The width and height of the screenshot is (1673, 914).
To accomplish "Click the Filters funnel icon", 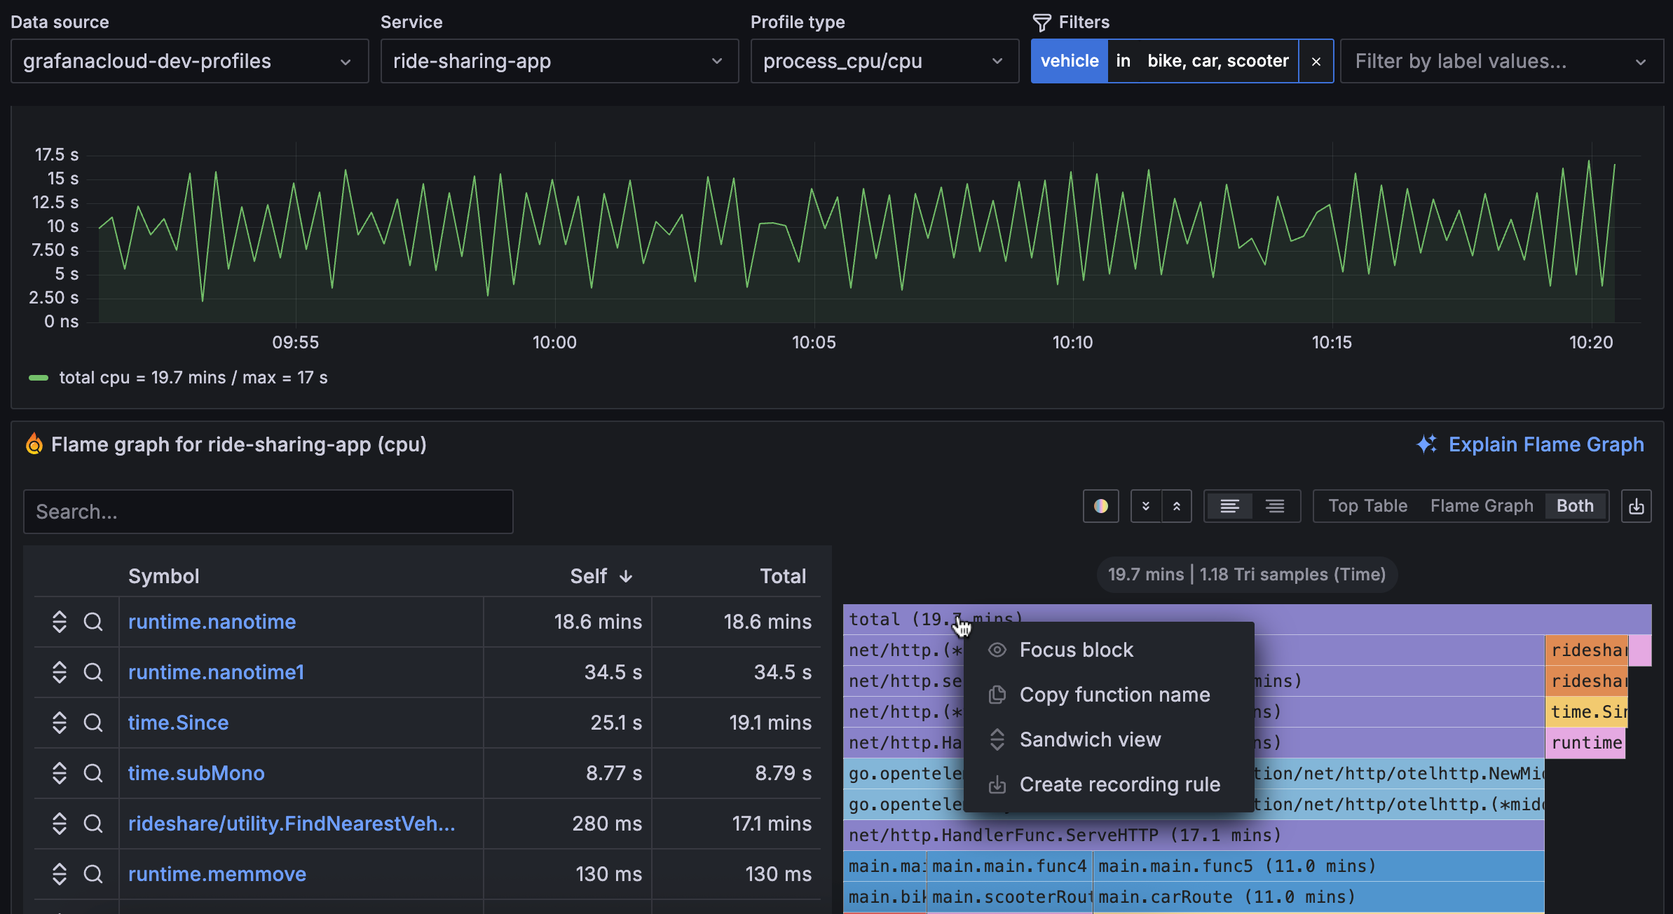I will pyautogui.click(x=1042, y=22).
